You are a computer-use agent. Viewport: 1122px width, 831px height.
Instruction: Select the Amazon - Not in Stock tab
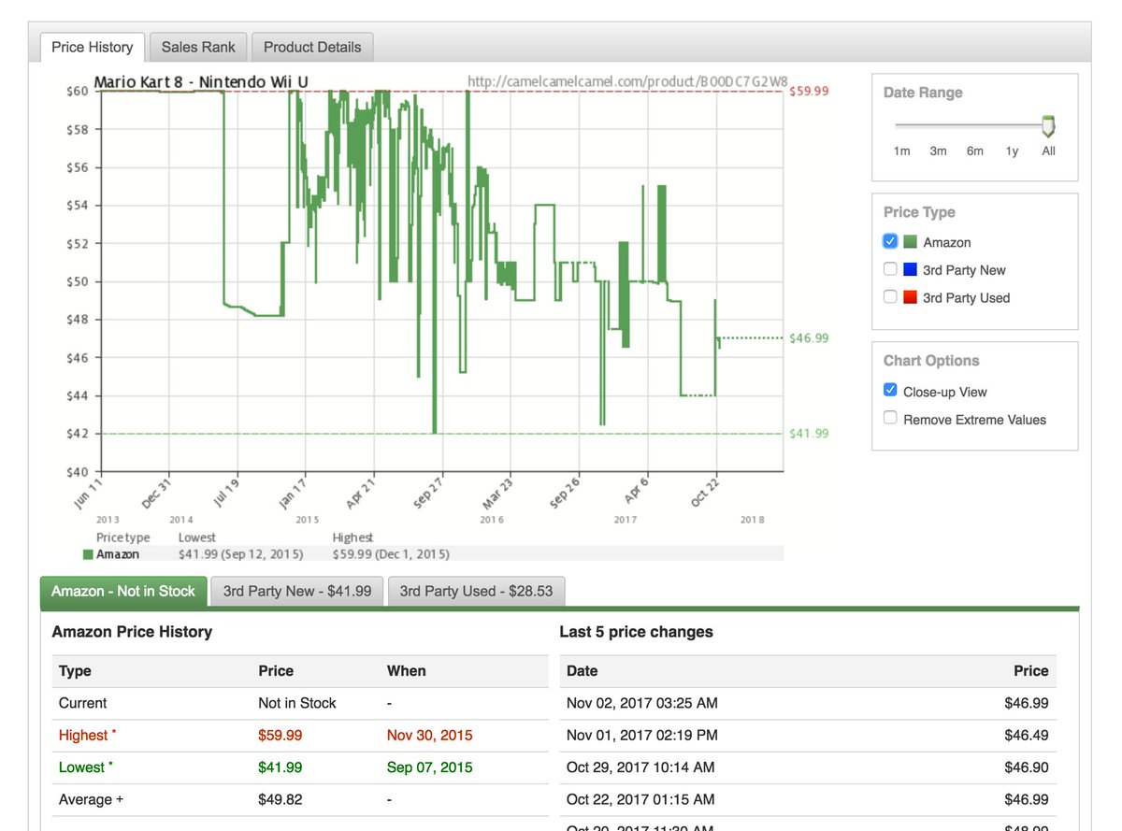point(123,591)
